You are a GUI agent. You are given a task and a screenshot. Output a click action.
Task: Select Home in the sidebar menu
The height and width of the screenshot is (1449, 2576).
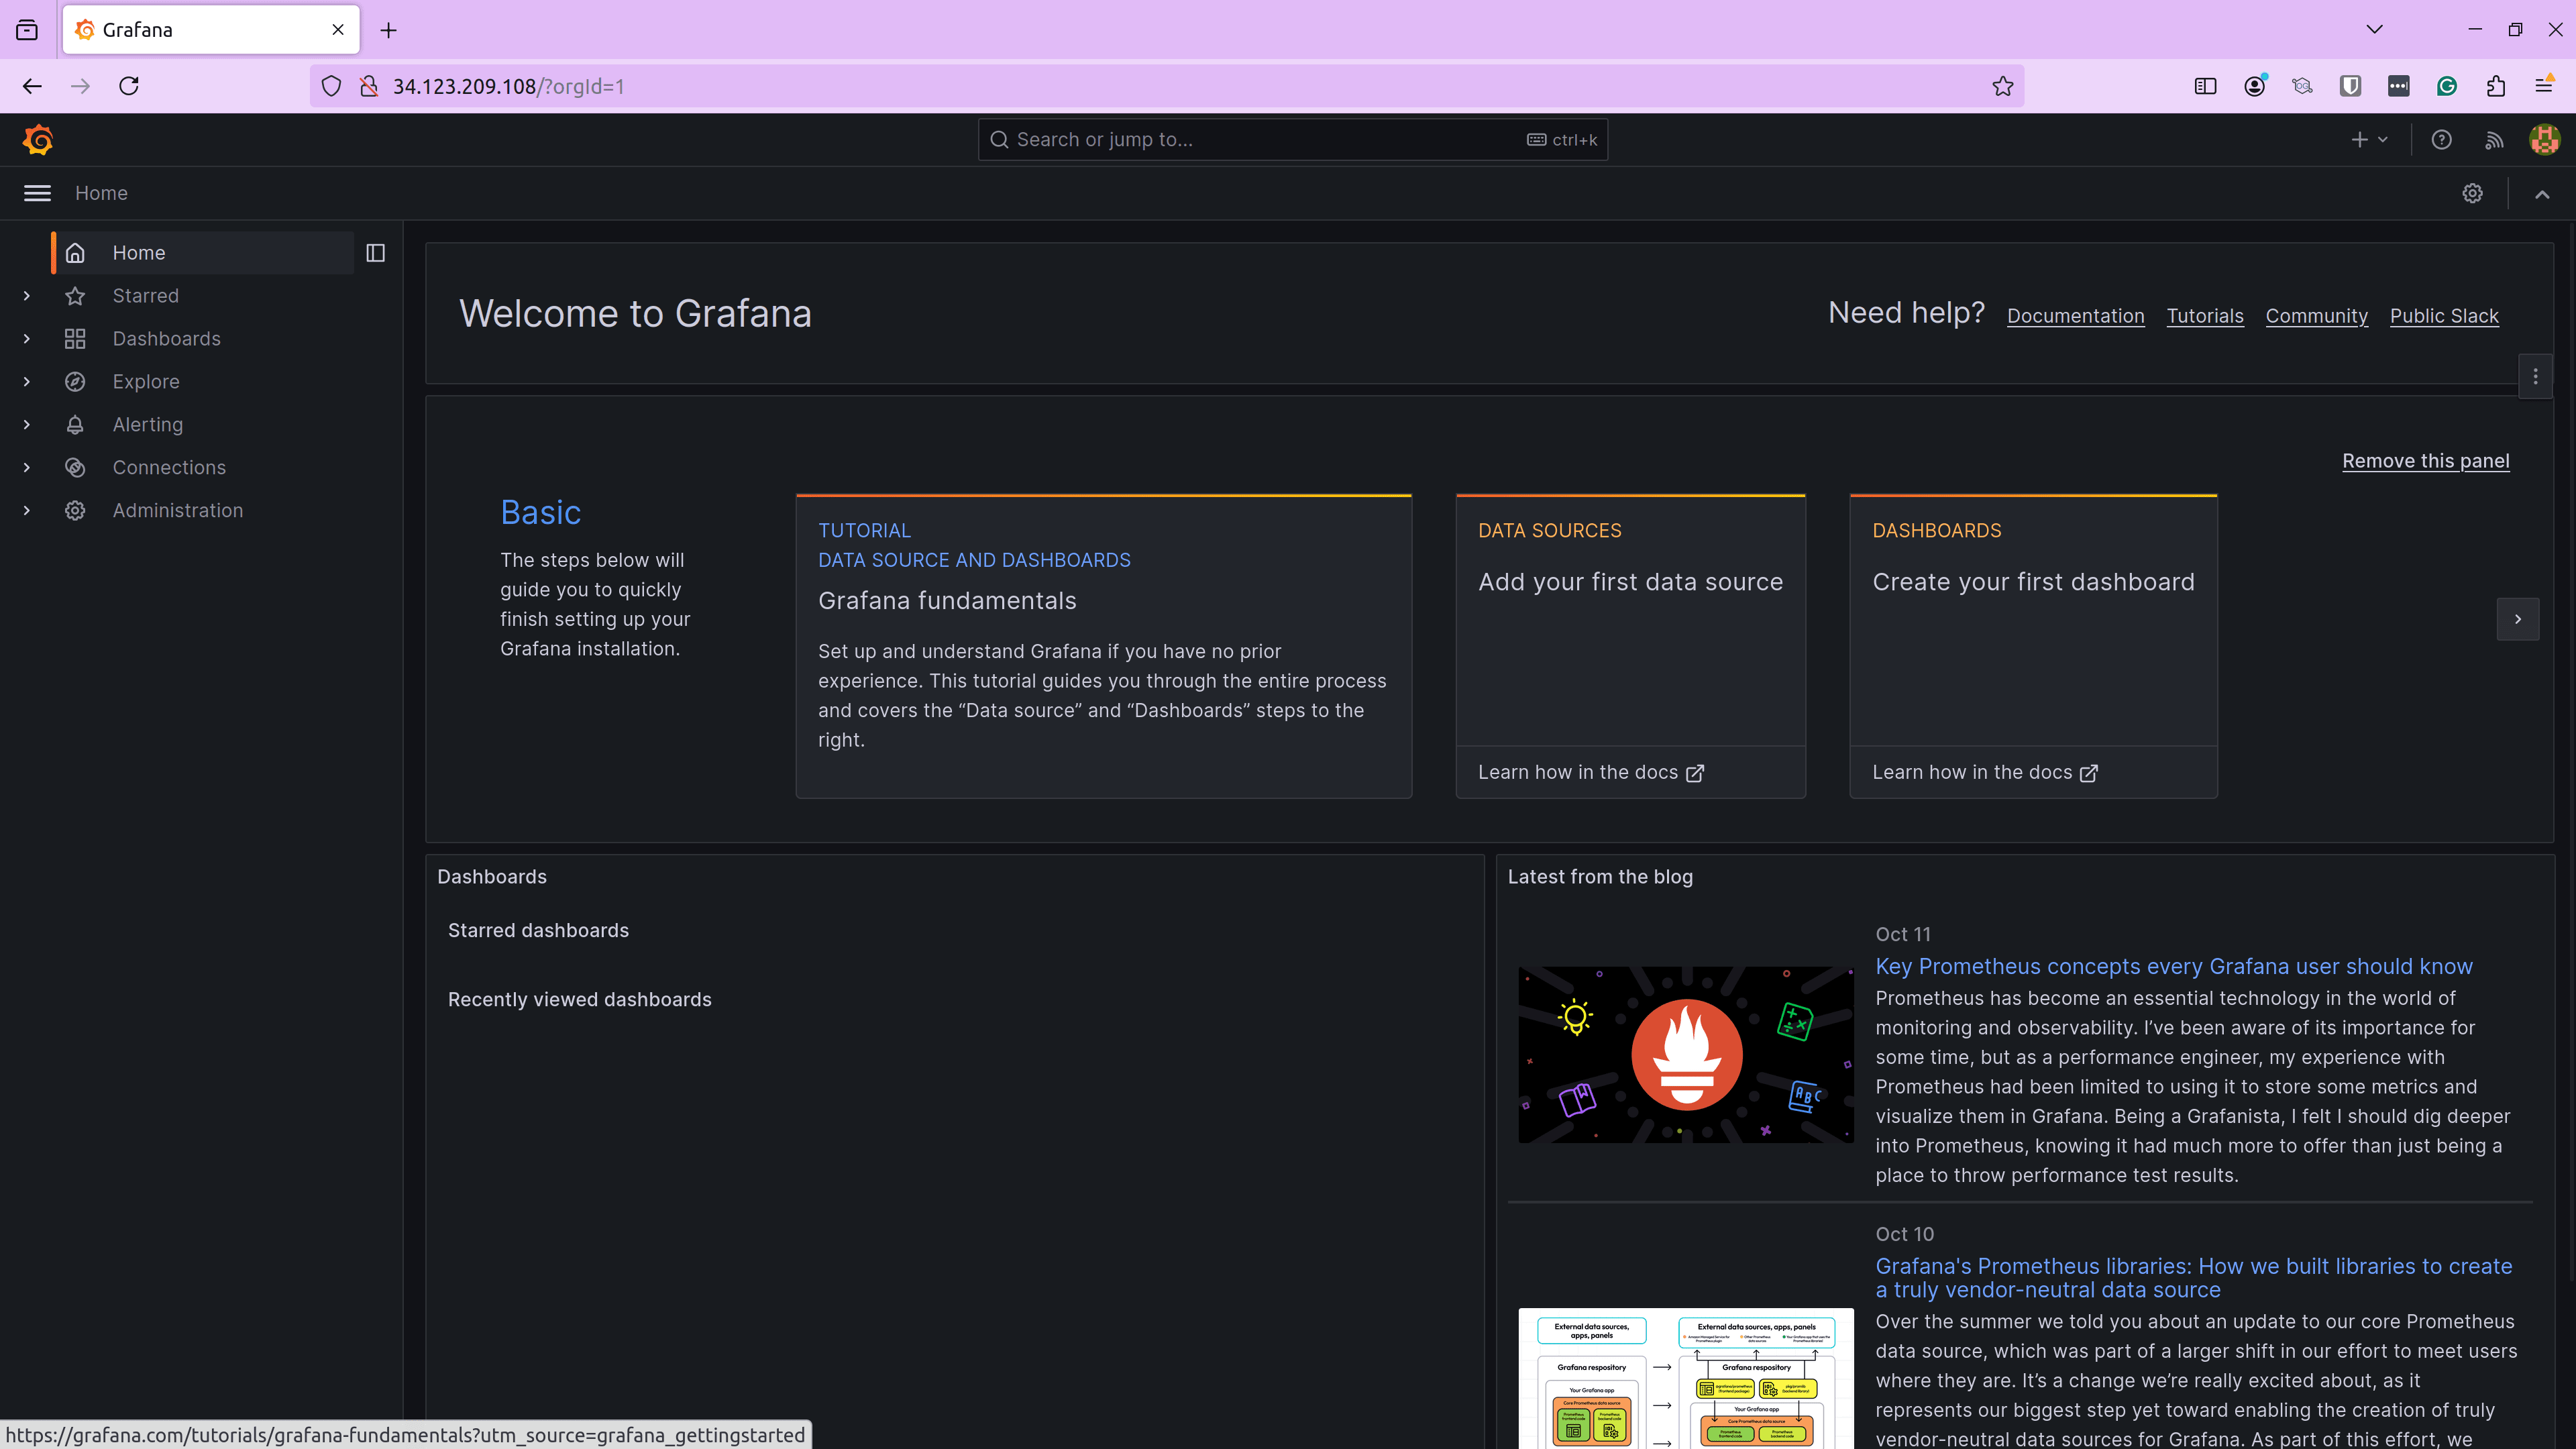coord(203,253)
